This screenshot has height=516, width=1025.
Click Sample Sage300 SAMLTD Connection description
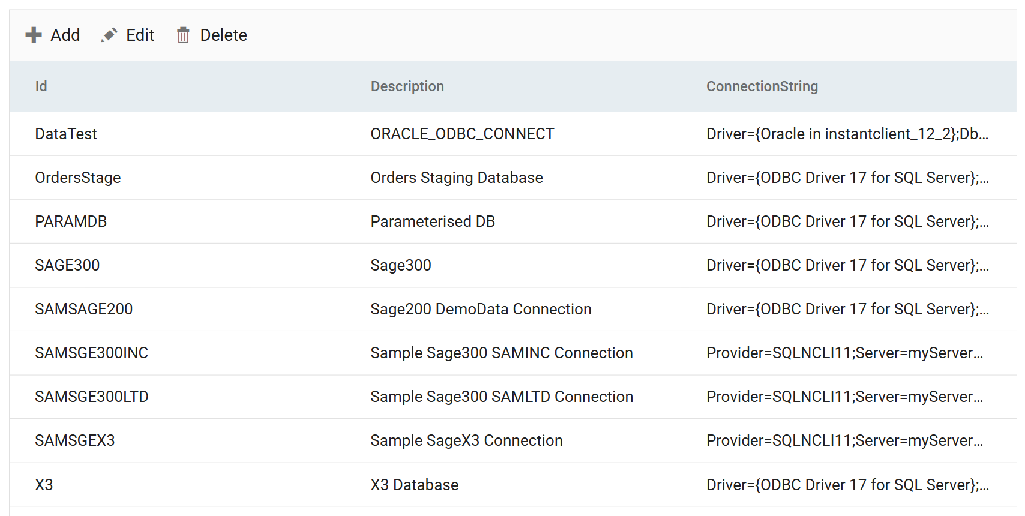coord(502,397)
